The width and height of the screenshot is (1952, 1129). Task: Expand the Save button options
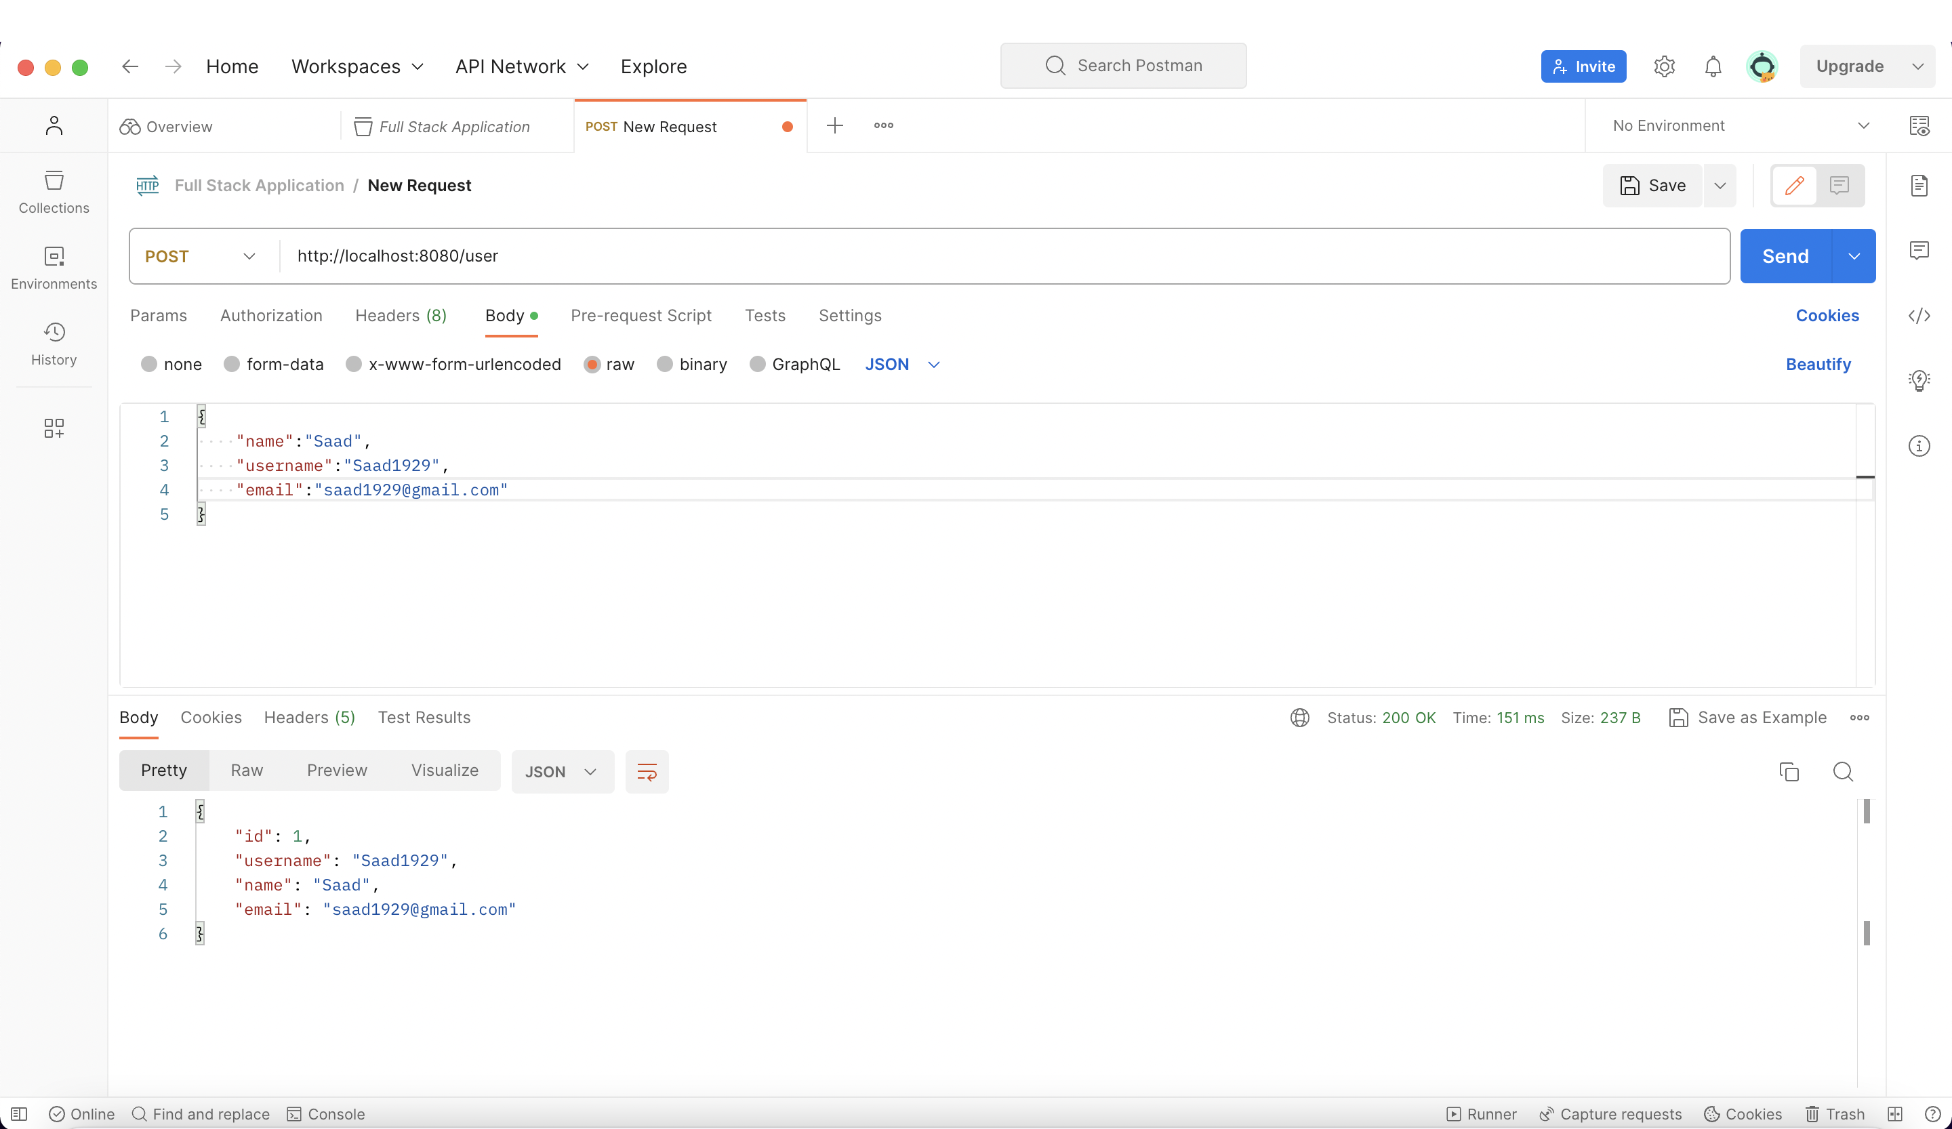click(1720, 185)
